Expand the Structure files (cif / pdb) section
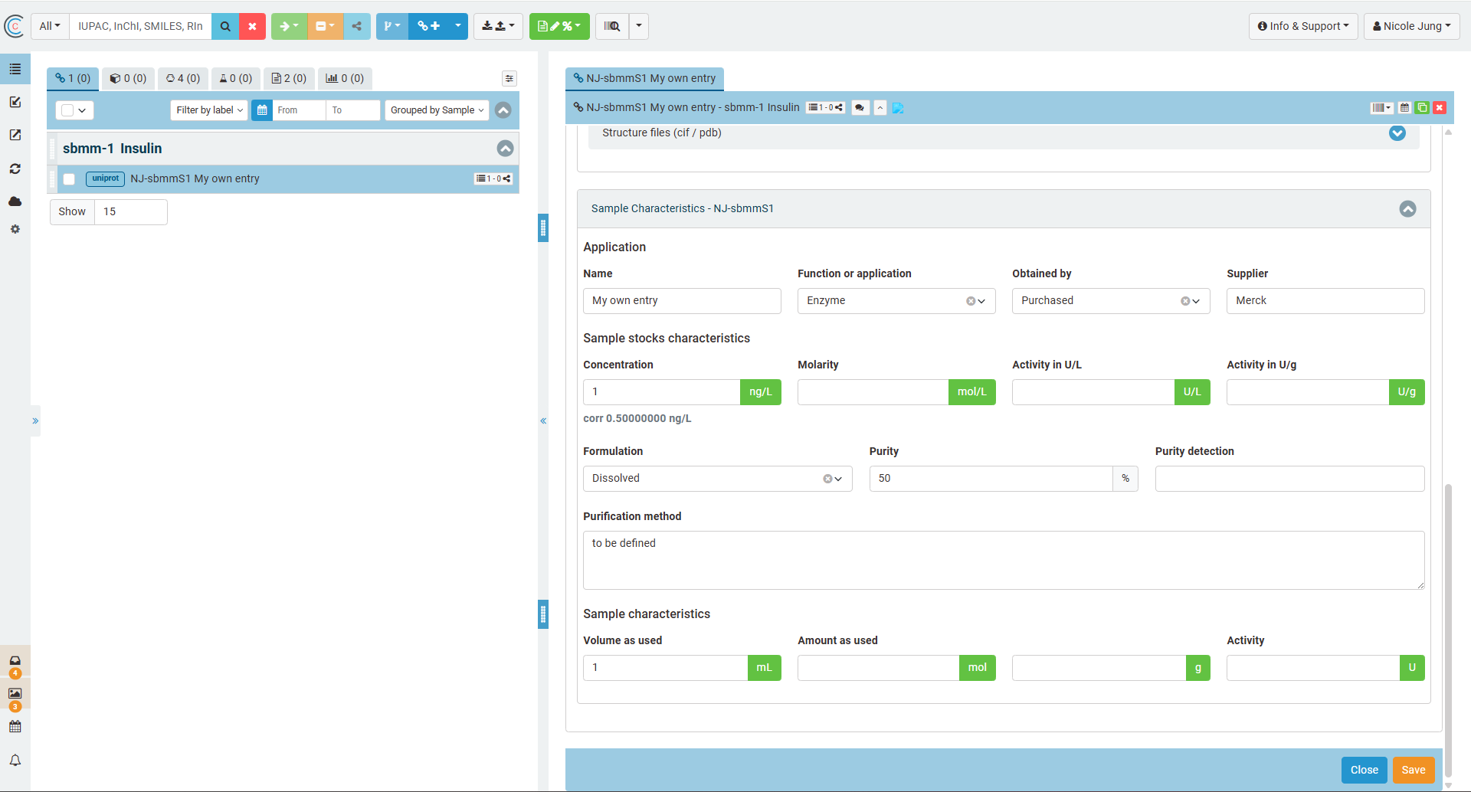The width and height of the screenshot is (1471, 792). [x=1397, y=133]
